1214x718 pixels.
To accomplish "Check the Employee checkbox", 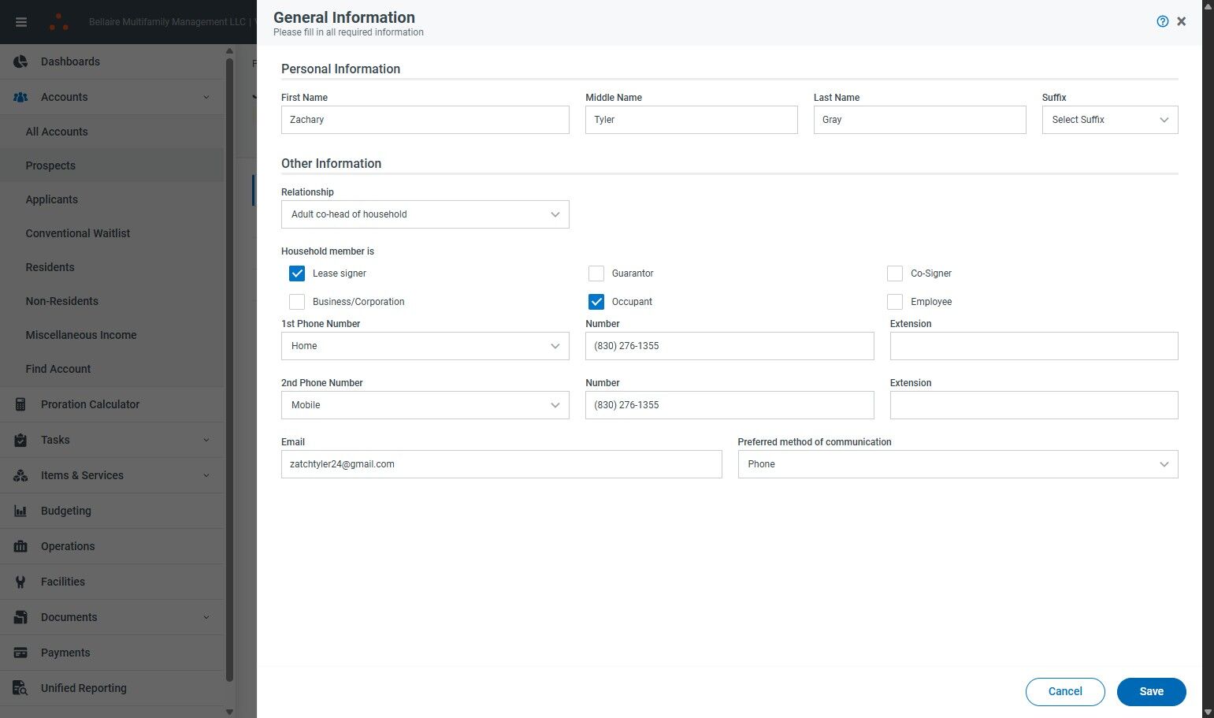I will point(895,302).
